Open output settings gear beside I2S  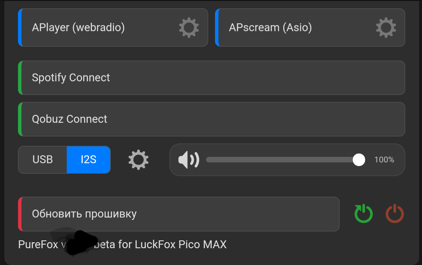138,160
